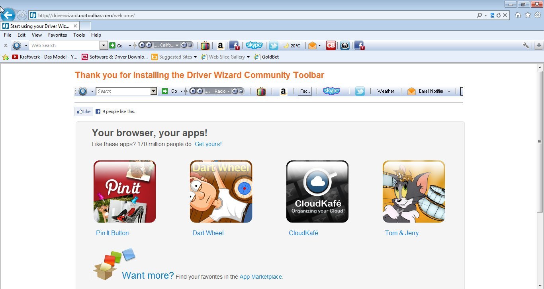Image resolution: width=544 pixels, height=289 pixels.
Task: Check the 20°C weather toolbar item
Action: 292,45
